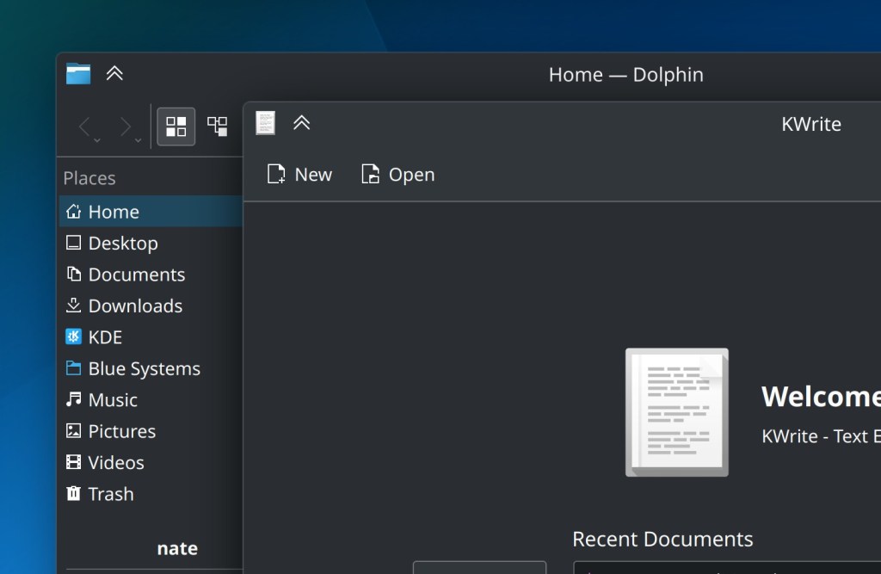
Task: Open the Videos folder in sidebar
Action: click(116, 463)
